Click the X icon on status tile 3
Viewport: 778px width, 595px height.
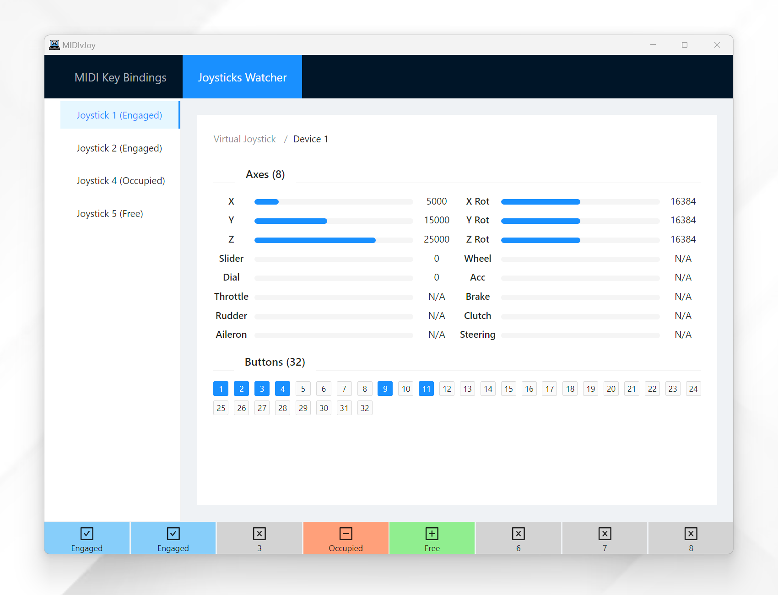click(x=259, y=534)
